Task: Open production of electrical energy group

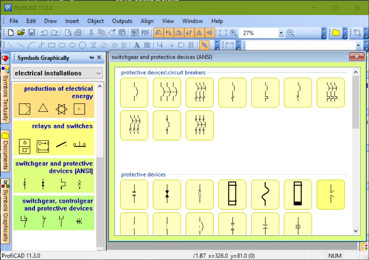Action: point(54,100)
